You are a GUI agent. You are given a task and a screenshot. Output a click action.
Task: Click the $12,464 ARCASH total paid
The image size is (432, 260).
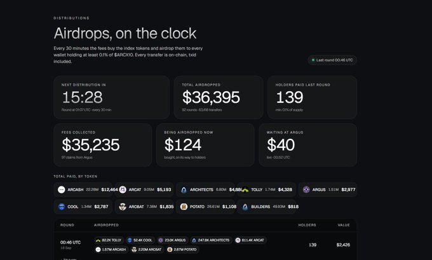110,190
